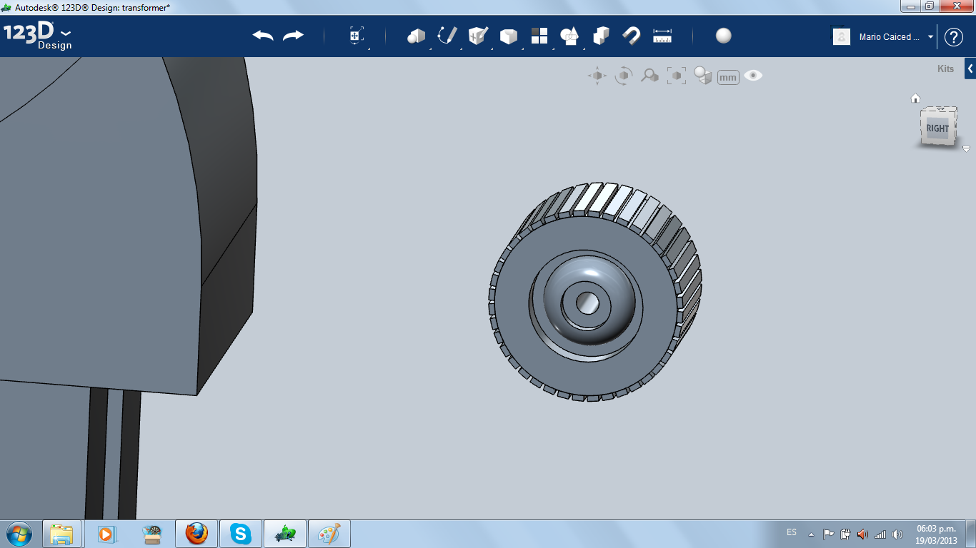Open the Primitives tool menu
976x548 pixels.
[x=416, y=36]
